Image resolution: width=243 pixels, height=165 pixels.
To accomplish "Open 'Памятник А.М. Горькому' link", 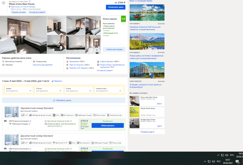I will coord(78,68).
